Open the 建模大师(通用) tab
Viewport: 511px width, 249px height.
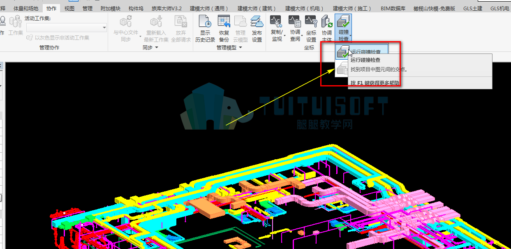209,8
